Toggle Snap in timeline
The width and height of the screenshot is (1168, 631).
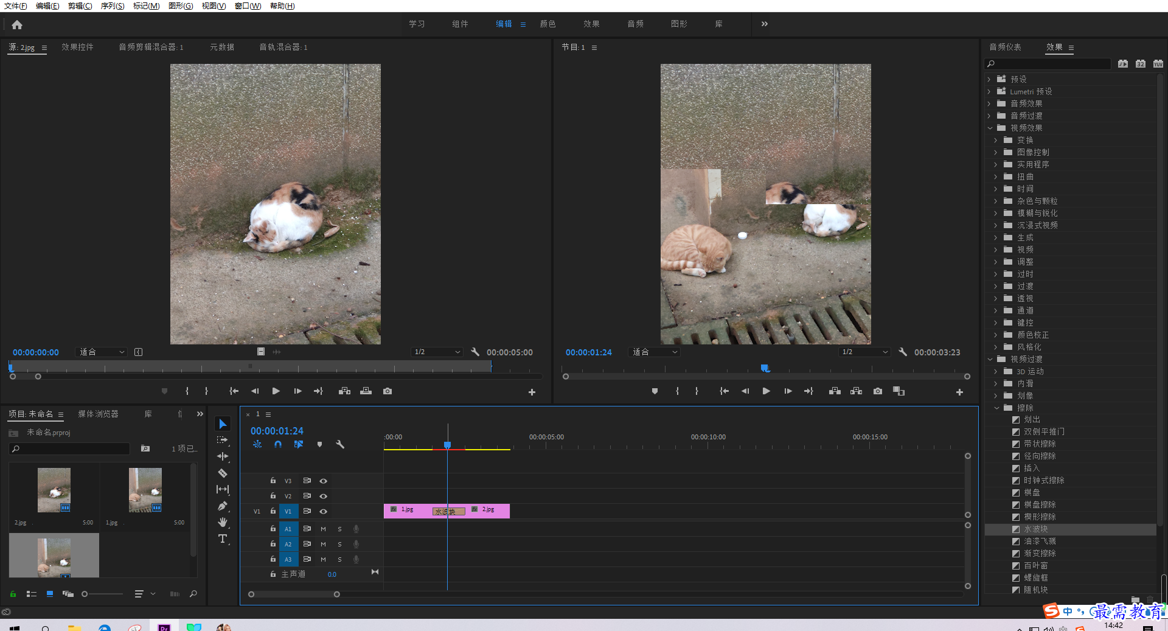click(278, 445)
